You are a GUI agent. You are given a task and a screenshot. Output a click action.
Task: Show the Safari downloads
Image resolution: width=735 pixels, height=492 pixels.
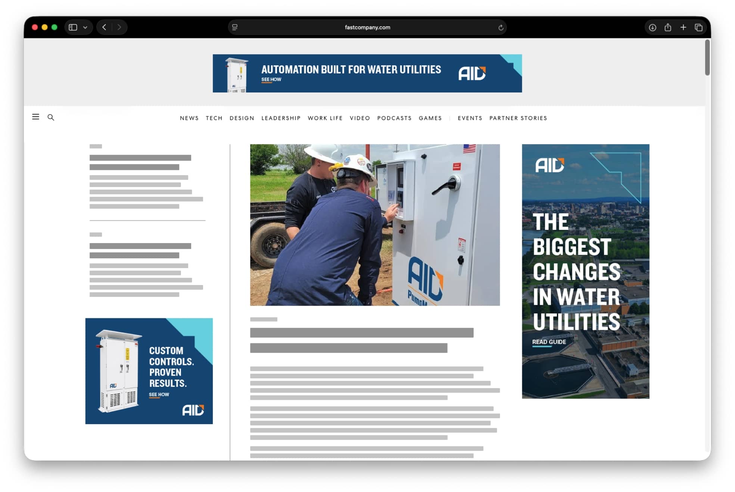[x=653, y=27]
